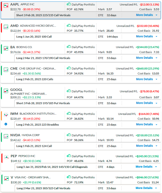Click the portfolio icon in Visa row
Viewport: 162px width, 193px height.
(69, 177)
